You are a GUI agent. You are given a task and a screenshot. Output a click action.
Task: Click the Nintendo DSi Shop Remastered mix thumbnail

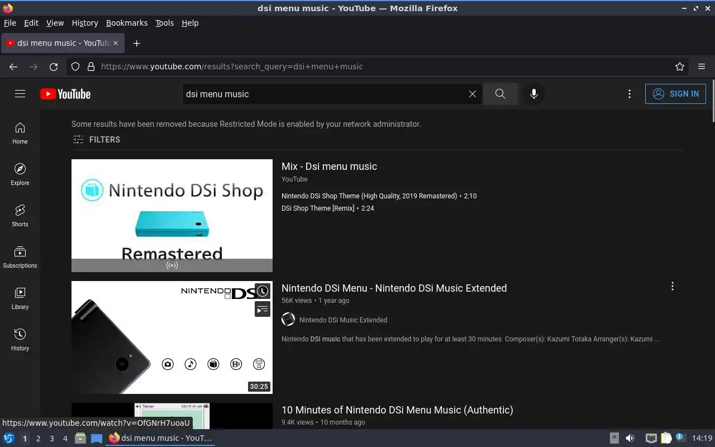(172, 216)
